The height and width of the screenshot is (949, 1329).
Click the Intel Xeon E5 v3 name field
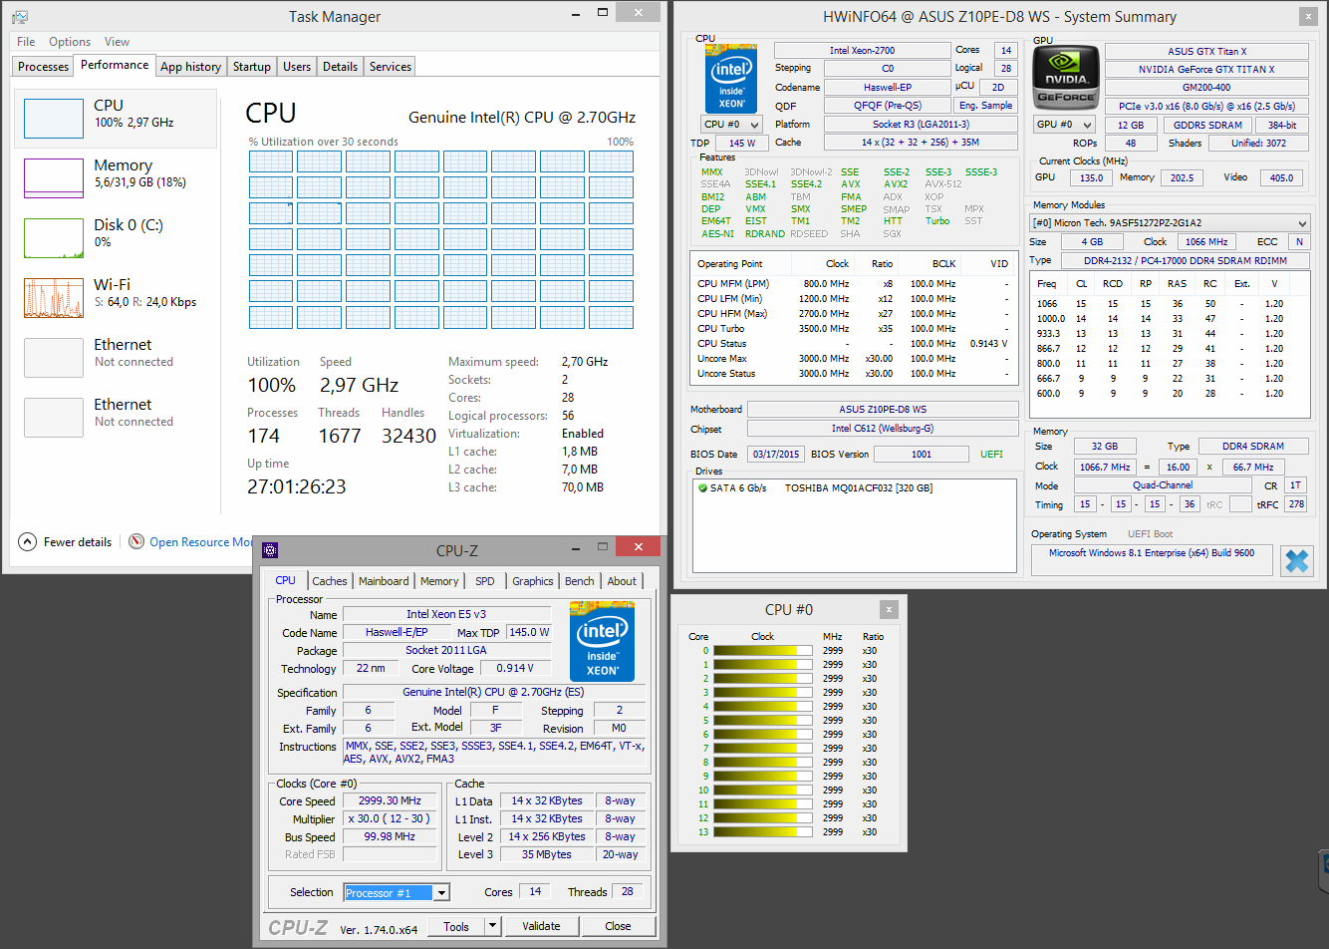click(x=446, y=615)
